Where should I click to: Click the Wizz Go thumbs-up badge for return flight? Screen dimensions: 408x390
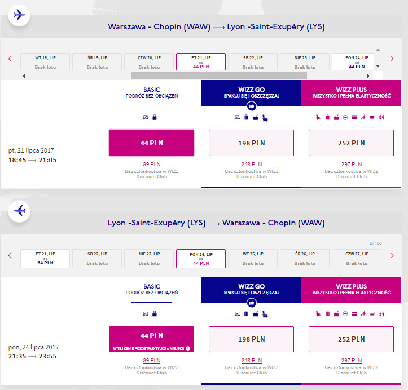(x=251, y=303)
